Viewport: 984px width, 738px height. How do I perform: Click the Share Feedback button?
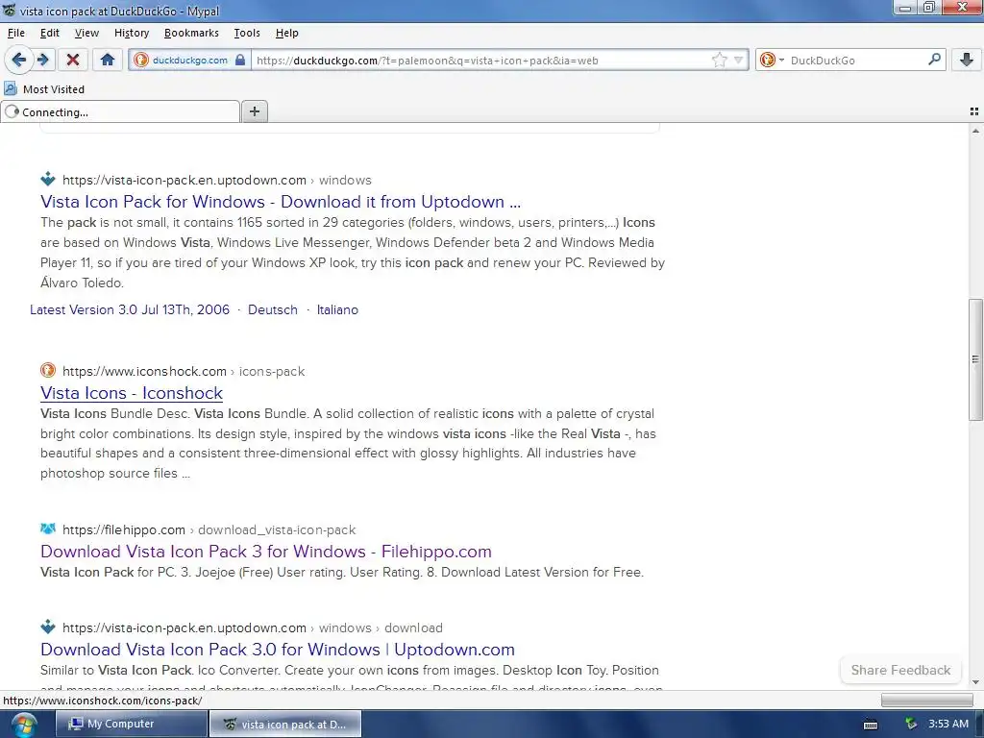(x=900, y=670)
